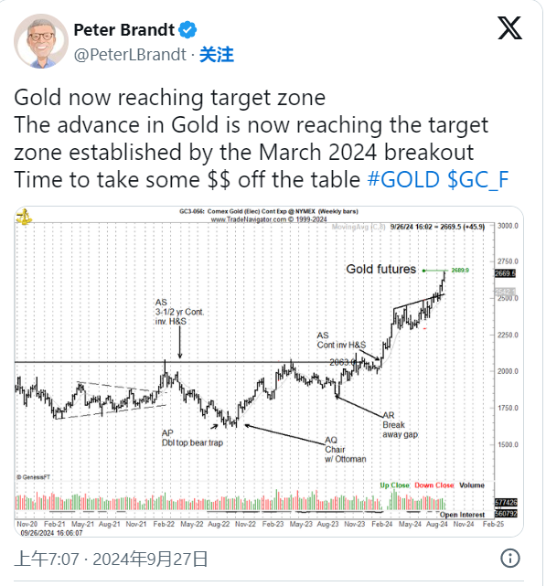Click the 关注 follow button
Viewport: 546px width, 586px height.
(x=217, y=55)
